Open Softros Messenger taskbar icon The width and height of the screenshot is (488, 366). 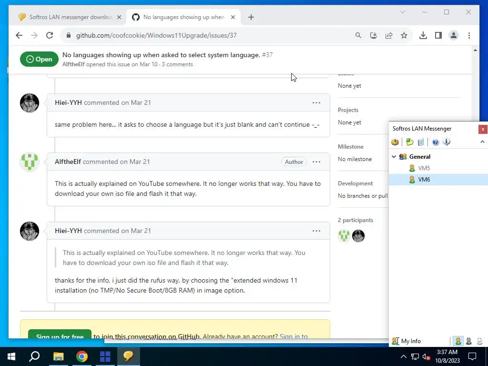[128, 356]
